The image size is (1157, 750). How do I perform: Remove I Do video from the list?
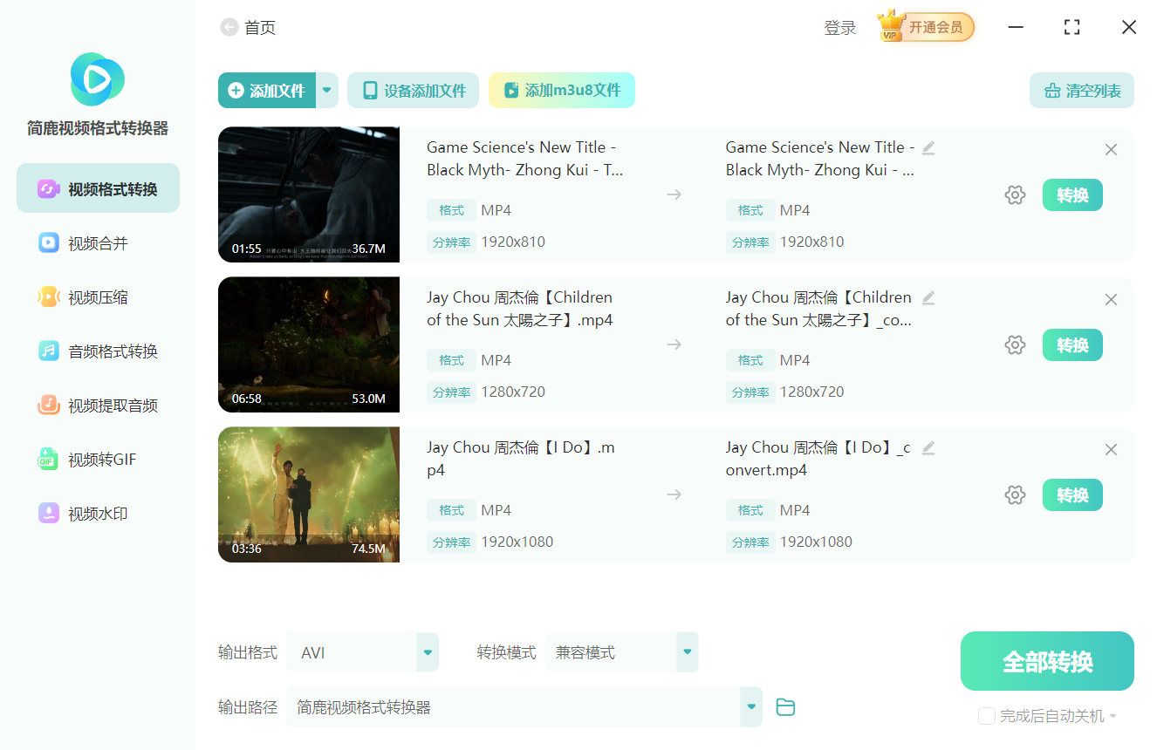(1111, 450)
